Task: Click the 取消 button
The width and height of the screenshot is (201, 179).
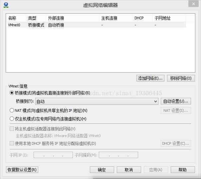Action: 129,170
